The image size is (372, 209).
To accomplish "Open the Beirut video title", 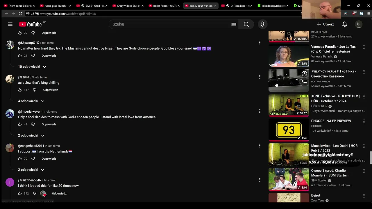I will pos(316,195).
